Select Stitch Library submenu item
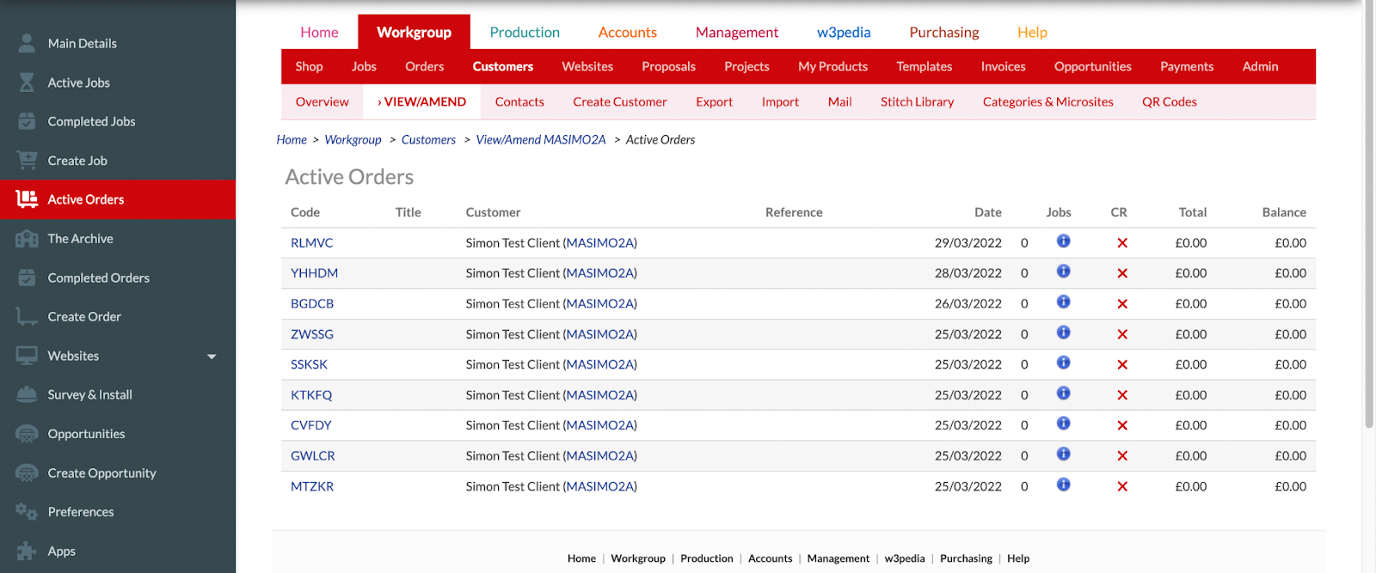The height and width of the screenshot is (573, 1376). point(918,101)
